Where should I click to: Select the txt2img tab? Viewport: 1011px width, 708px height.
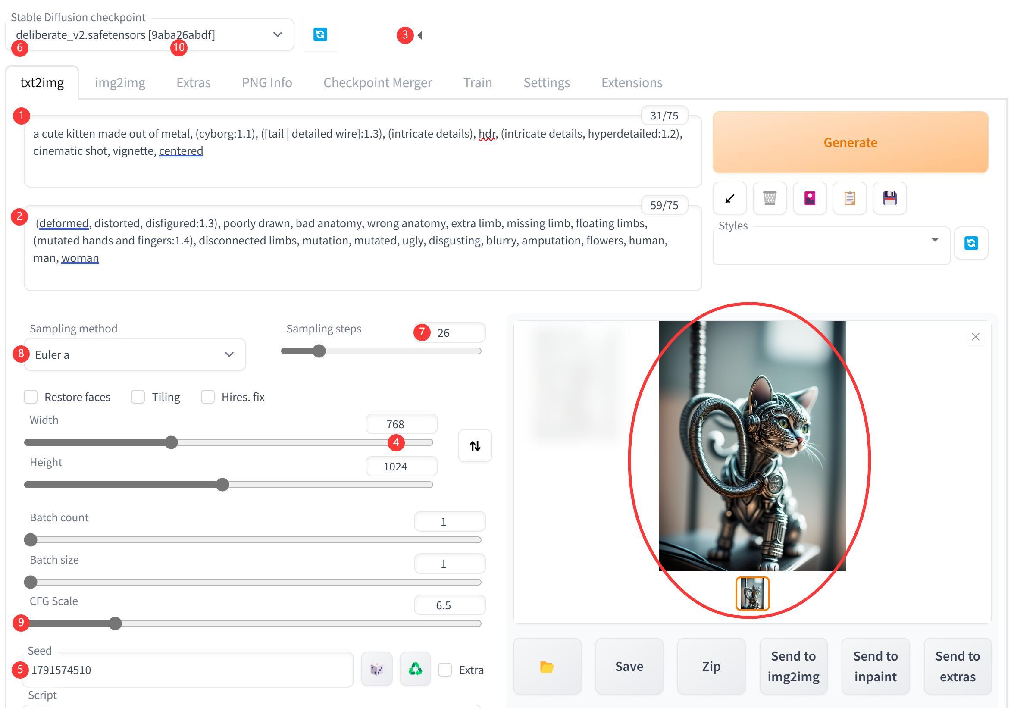click(42, 82)
